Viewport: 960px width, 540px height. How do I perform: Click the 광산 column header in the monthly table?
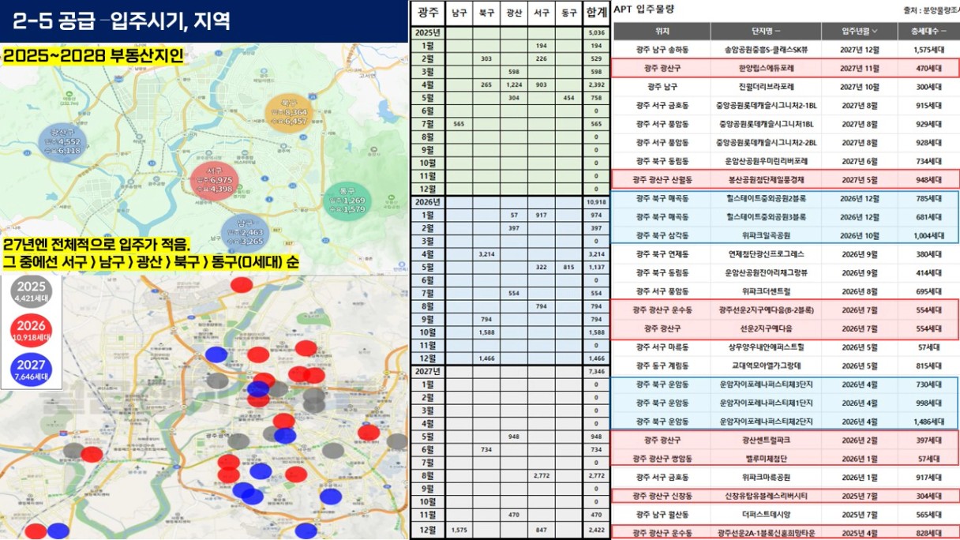(x=514, y=13)
